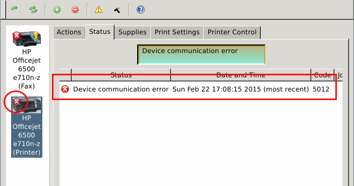Screen dimensions: 354x186
Task: Open help with blue question mark icon
Action: 140,10
